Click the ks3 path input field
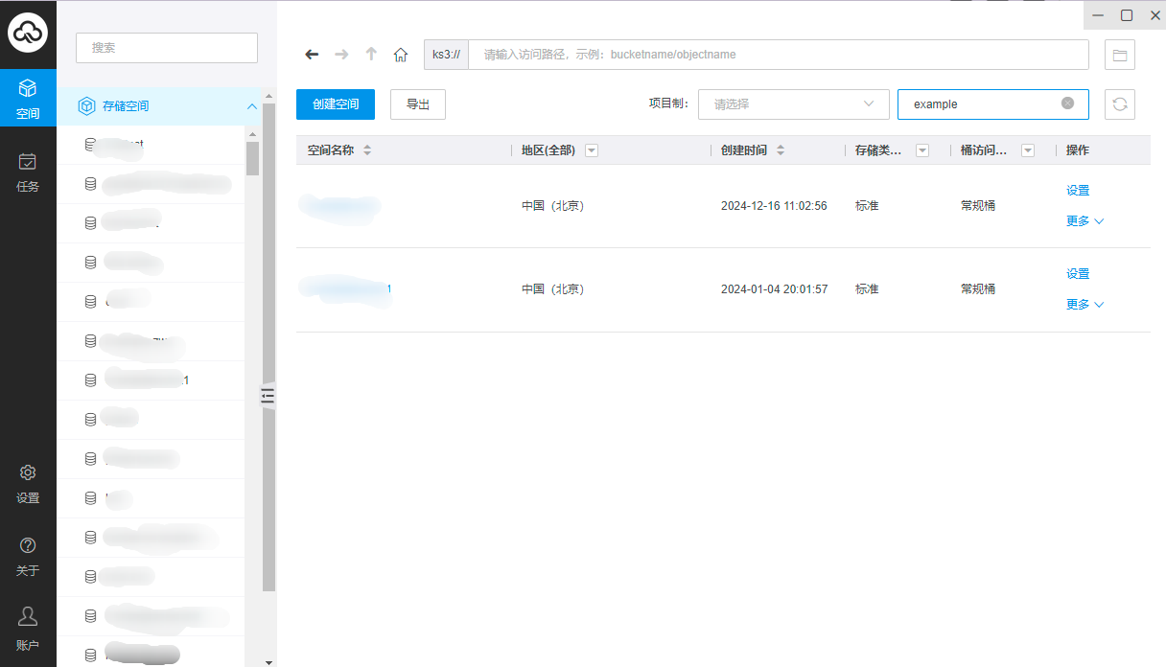Image resolution: width=1166 pixels, height=667 pixels. click(x=777, y=55)
